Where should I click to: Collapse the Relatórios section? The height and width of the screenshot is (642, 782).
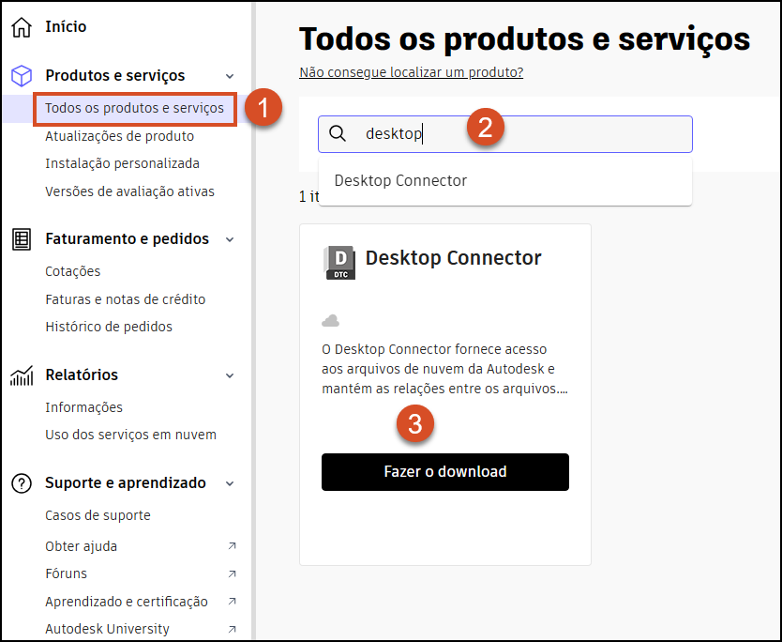pyautogui.click(x=230, y=374)
